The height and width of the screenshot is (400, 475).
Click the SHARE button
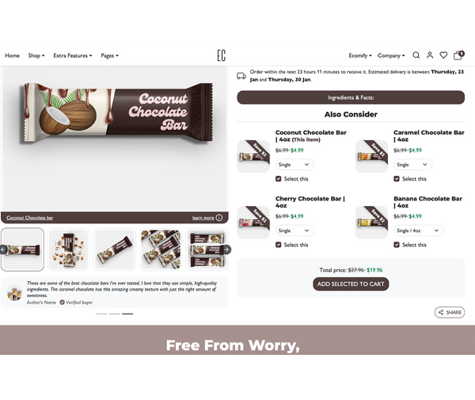coord(450,312)
